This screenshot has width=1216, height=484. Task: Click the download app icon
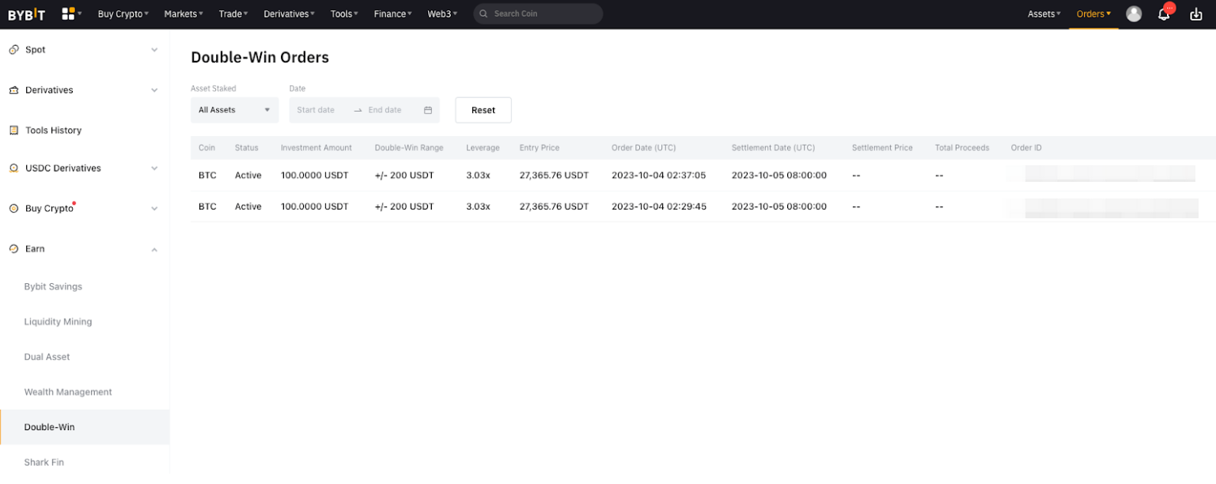(1195, 14)
